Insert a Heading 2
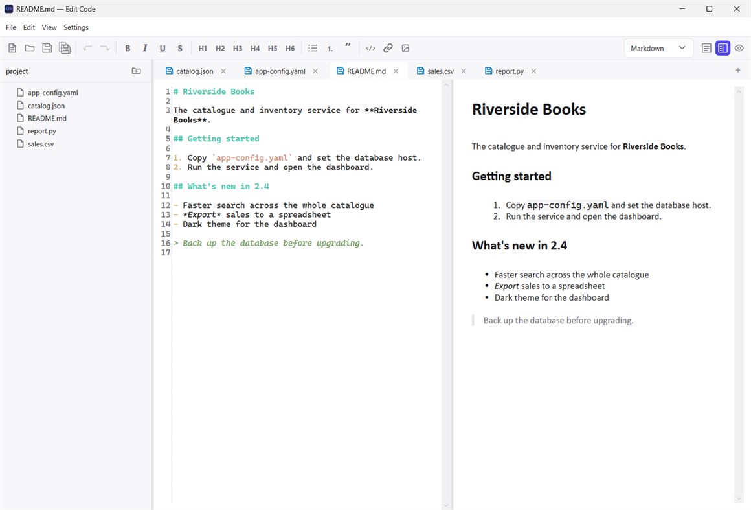The width and height of the screenshot is (751, 510). coord(220,48)
